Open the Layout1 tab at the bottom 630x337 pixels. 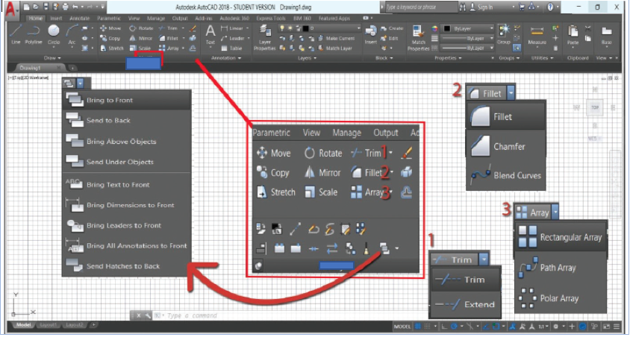49,326
